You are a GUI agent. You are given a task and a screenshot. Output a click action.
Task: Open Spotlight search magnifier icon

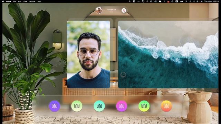(190, 1)
